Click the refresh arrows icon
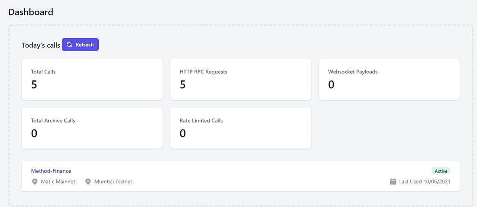This screenshot has height=207, width=477. tap(69, 45)
